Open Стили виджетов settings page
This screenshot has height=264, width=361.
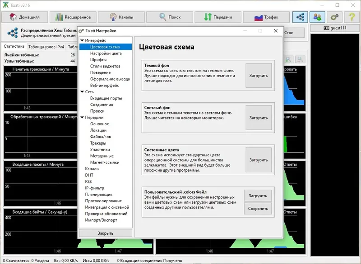click(105, 66)
